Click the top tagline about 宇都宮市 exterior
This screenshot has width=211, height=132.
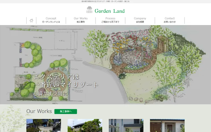click(105, 1)
